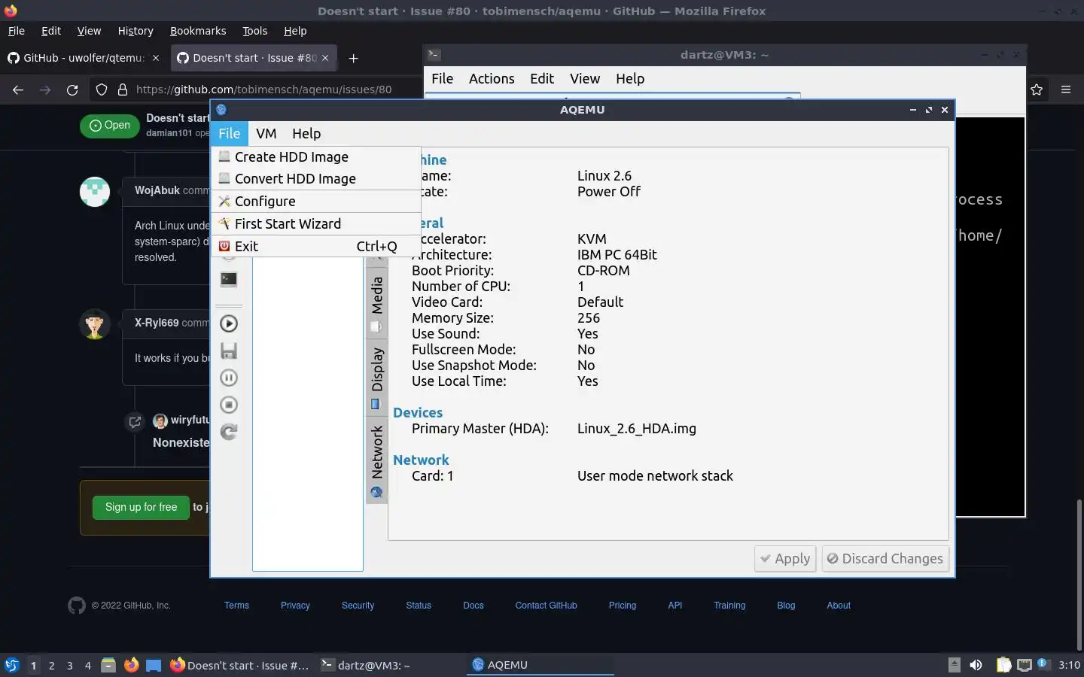1084x677 pixels.
Task: Reload the page in Firefox
Action: (x=72, y=90)
